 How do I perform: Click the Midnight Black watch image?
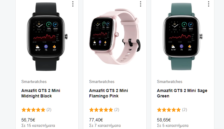point(47,36)
